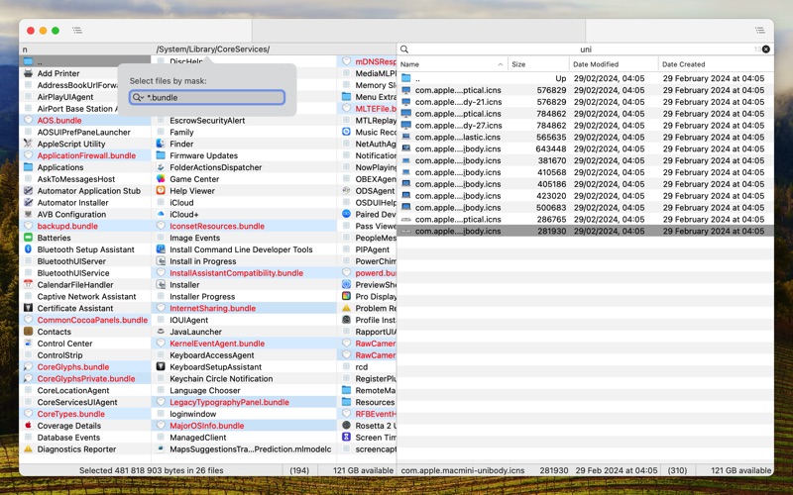Image resolution: width=793 pixels, height=495 pixels.
Task: Click the iCloud+ cloud icon
Action: (161, 214)
